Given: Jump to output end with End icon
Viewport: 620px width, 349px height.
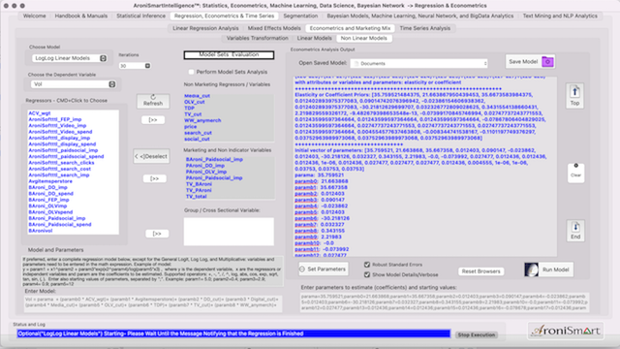Looking at the screenshot, I should (x=575, y=227).
